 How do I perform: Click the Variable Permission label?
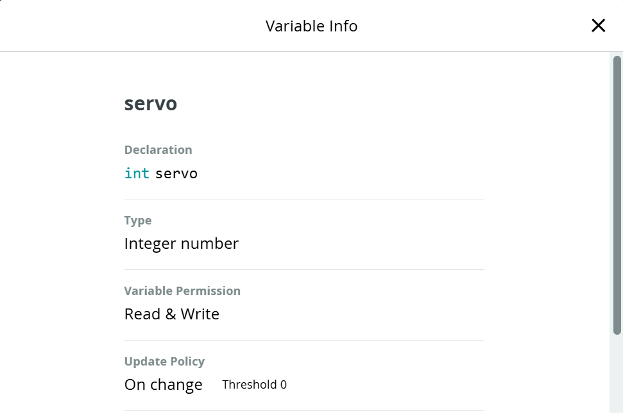(x=182, y=291)
